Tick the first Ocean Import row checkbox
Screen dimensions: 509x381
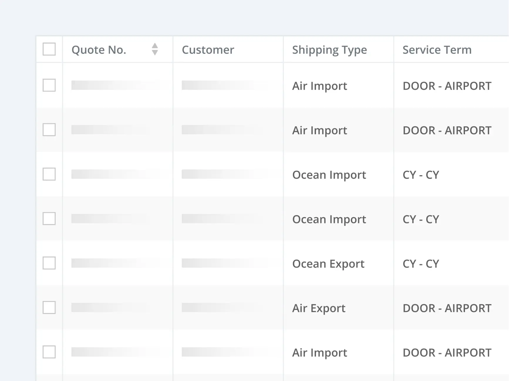point(49,174)
